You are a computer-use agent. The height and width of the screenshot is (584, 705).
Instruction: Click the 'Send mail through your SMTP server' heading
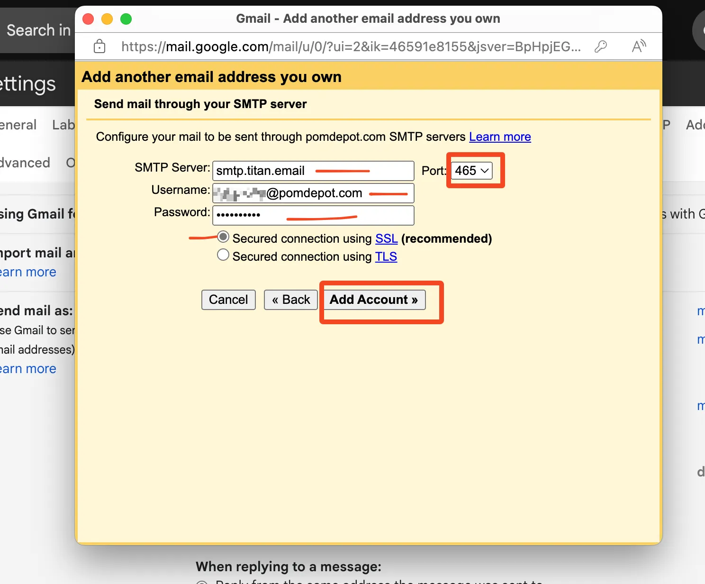coord(200,104)
